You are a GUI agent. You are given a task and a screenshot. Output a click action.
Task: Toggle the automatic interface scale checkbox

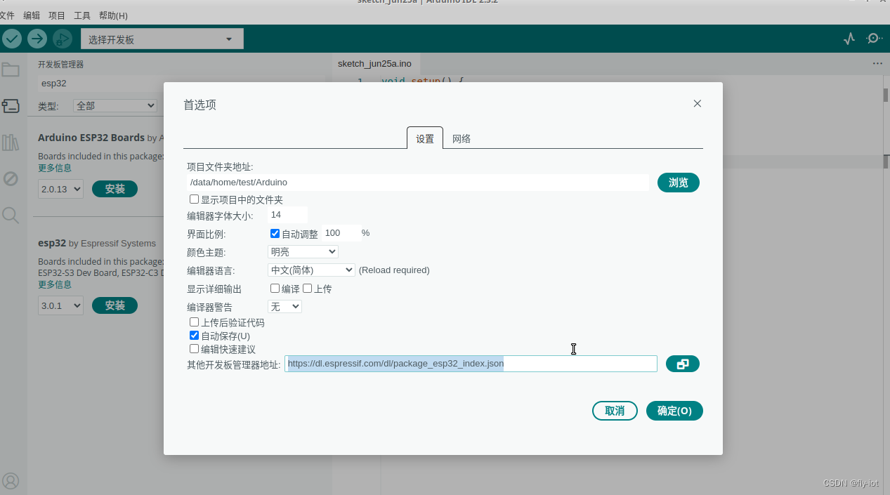(275, 233)
